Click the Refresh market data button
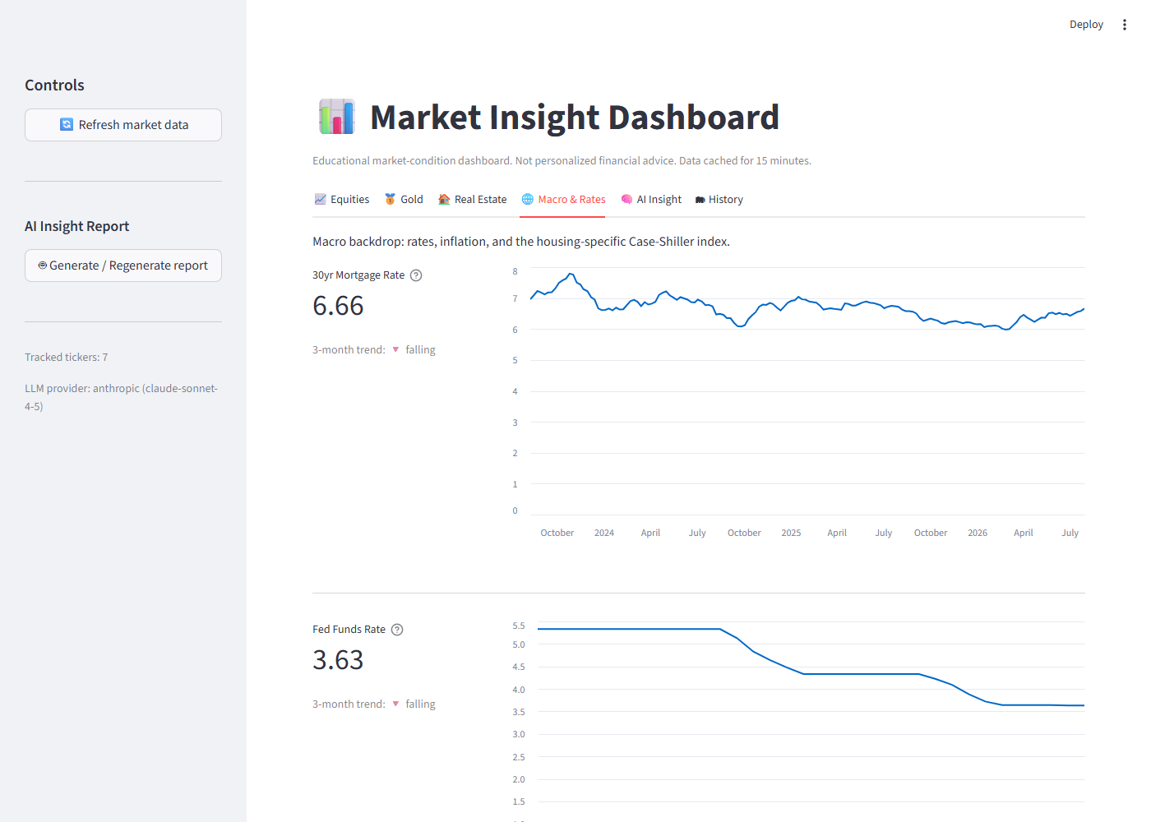The image size is (1151, 822). point(123,125)
